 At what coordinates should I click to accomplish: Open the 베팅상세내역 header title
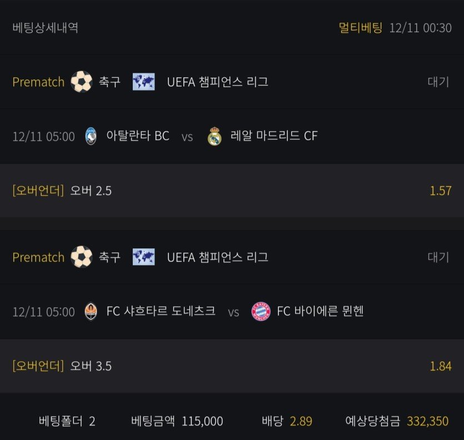click(45, 28)
